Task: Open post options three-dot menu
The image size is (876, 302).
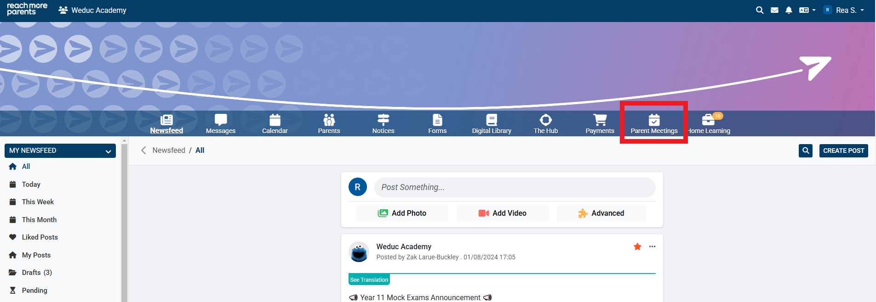Action: point(652,247)
